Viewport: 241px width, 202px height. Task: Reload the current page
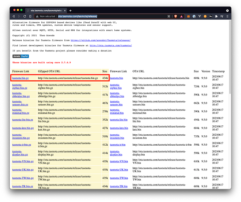(x=24, y=16)
